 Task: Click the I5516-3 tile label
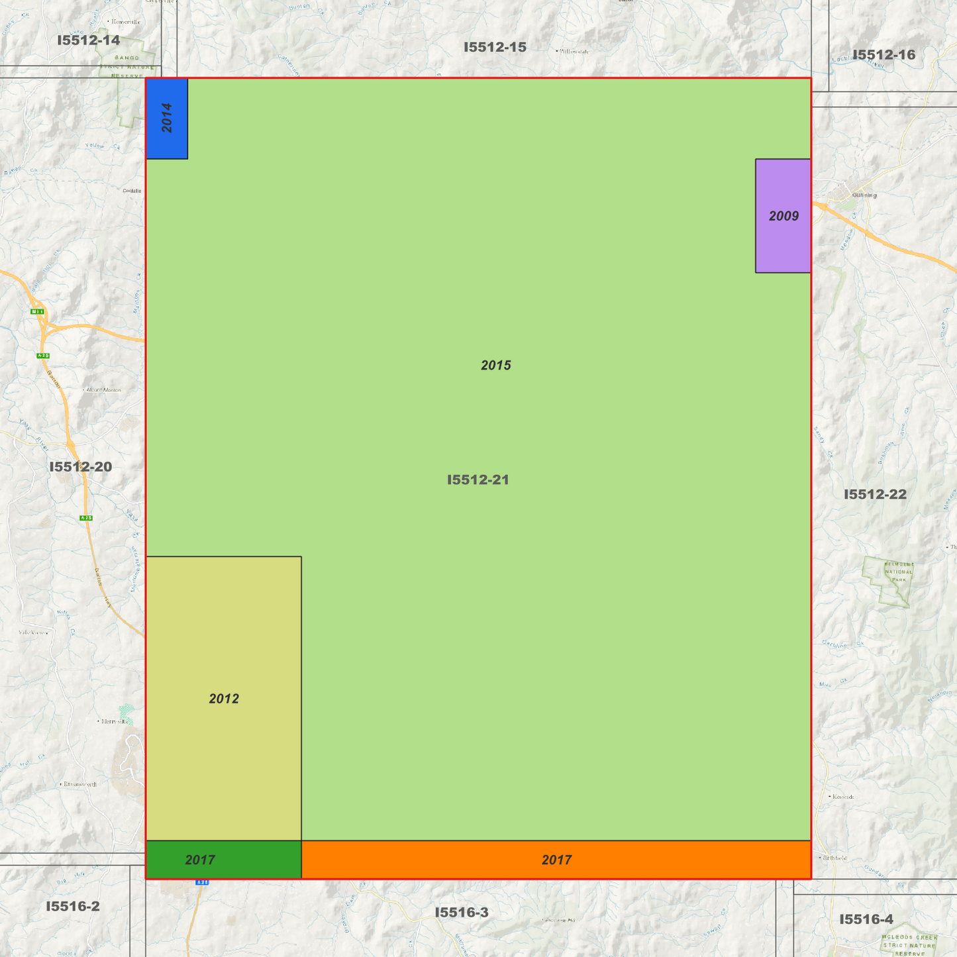pyautogui.click(x=462, y=913)
